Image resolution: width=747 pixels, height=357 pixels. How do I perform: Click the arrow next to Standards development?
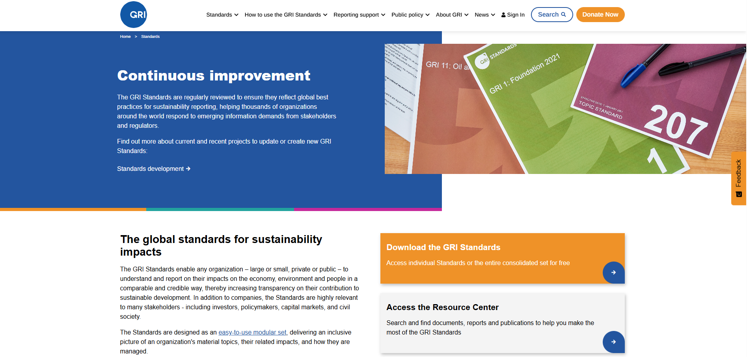pos(188,168)
